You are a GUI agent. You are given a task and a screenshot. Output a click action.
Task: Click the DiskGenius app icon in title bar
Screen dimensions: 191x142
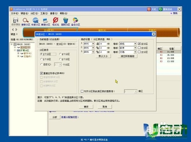tap(11, 9)
